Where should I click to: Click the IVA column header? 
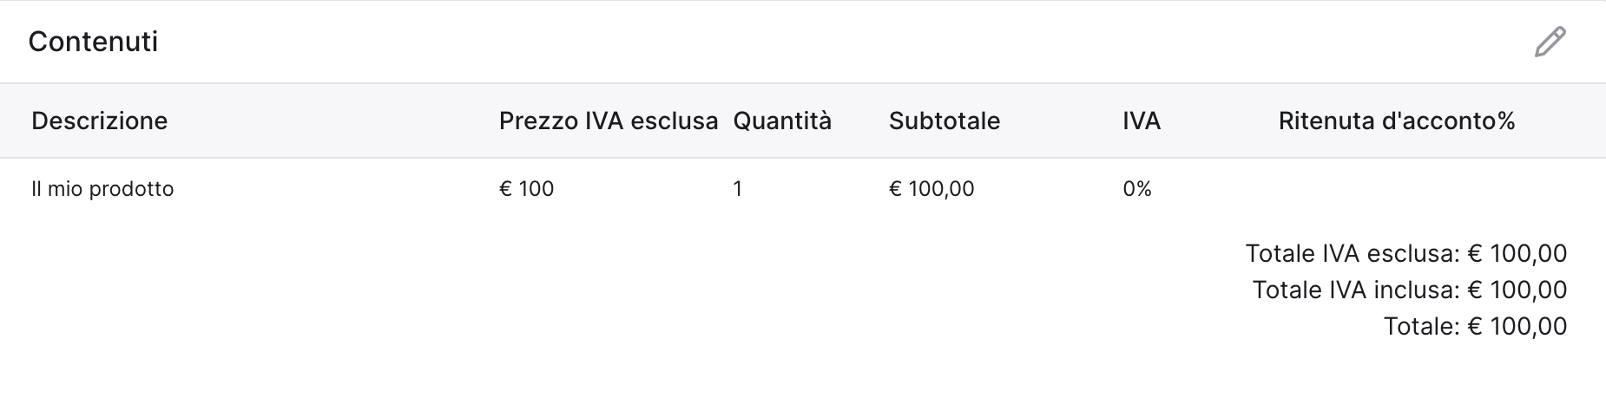tap(1142, 121)
